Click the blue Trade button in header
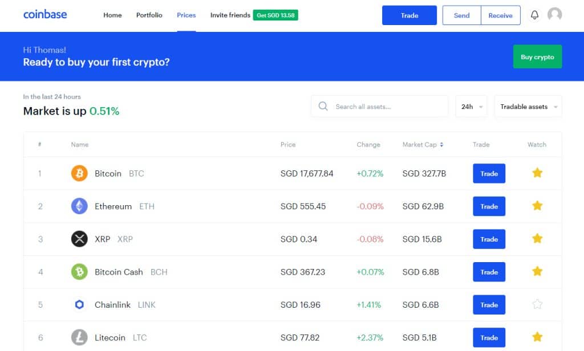Screen dimensions: 584x351 pos(409,15)
